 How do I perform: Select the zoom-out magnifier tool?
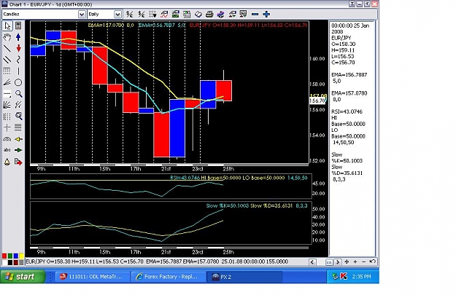pyautogui.click(x=18, y=116)
